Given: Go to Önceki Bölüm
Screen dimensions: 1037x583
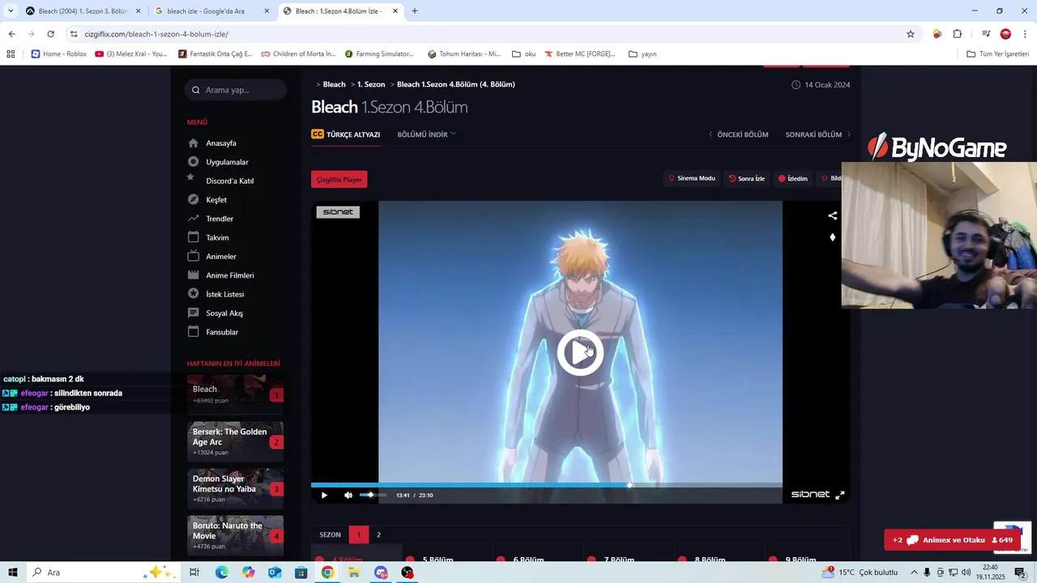Looking at the screenshot, I should click(739, 134).
